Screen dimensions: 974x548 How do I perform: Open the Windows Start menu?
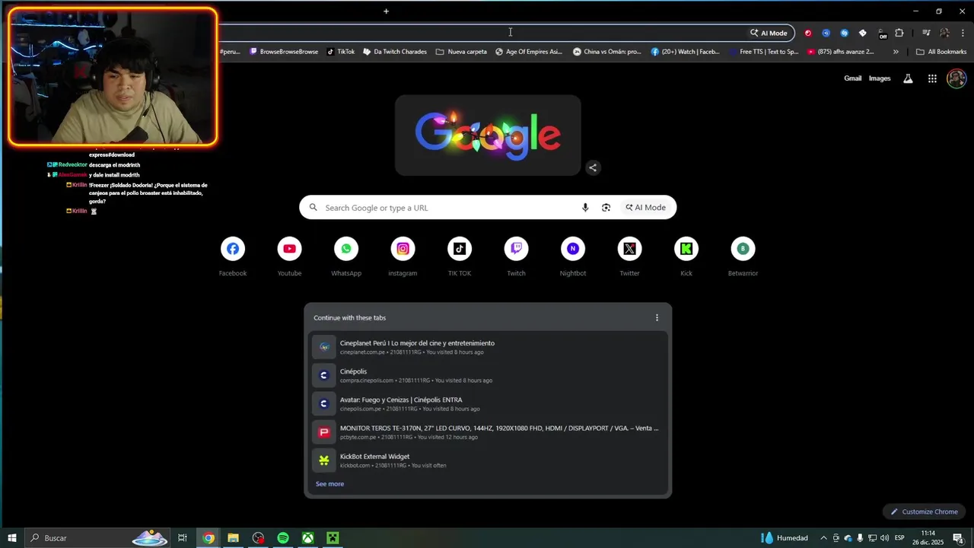[12, 538]
